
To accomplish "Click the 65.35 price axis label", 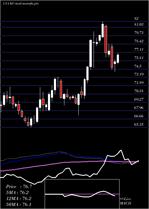I will (139, 125).
